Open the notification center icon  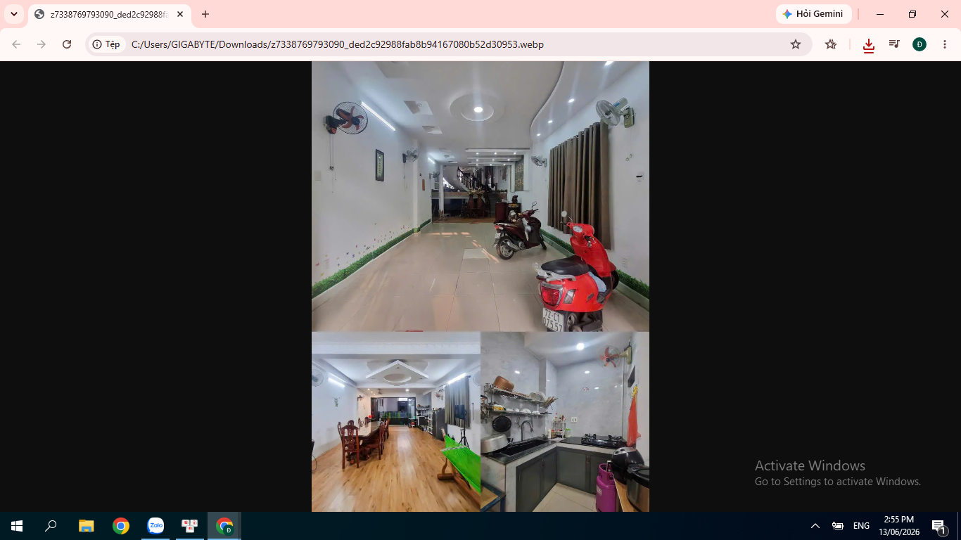(938, 526)
